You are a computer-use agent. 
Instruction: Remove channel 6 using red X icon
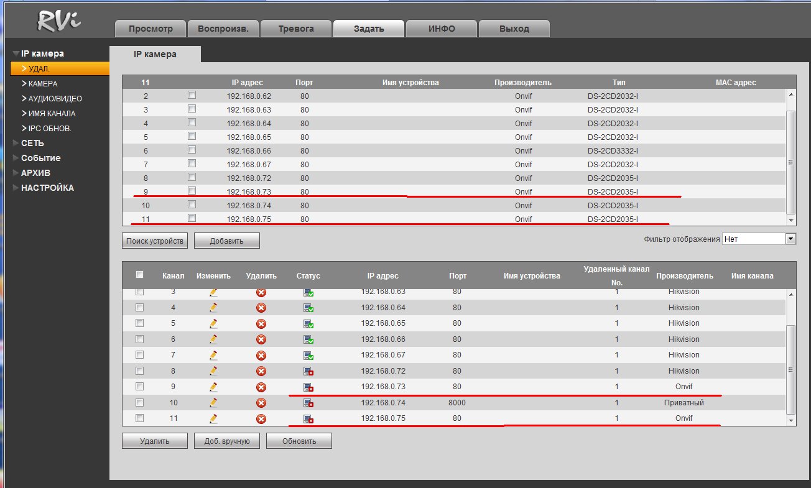pos(261,339)
